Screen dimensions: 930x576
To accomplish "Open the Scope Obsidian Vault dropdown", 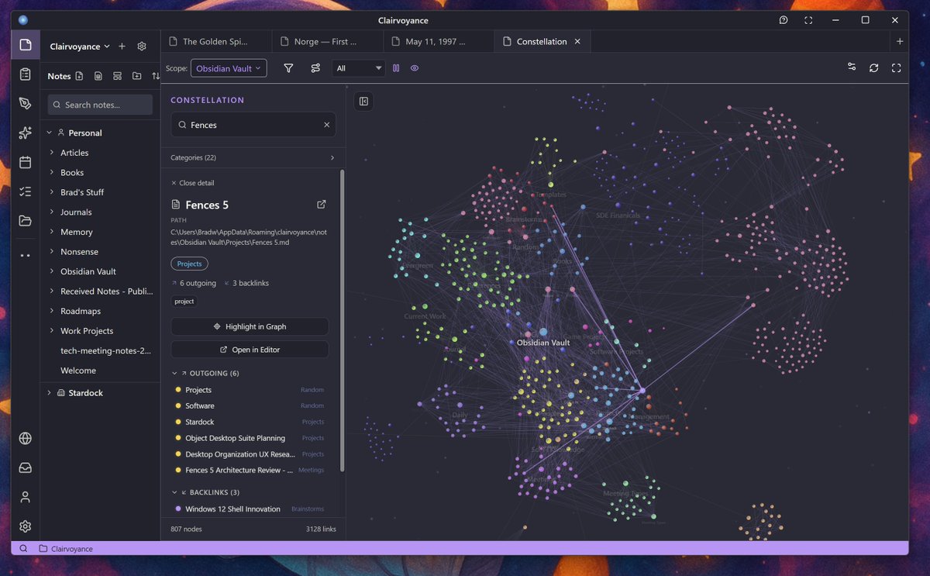I will 229,68.
